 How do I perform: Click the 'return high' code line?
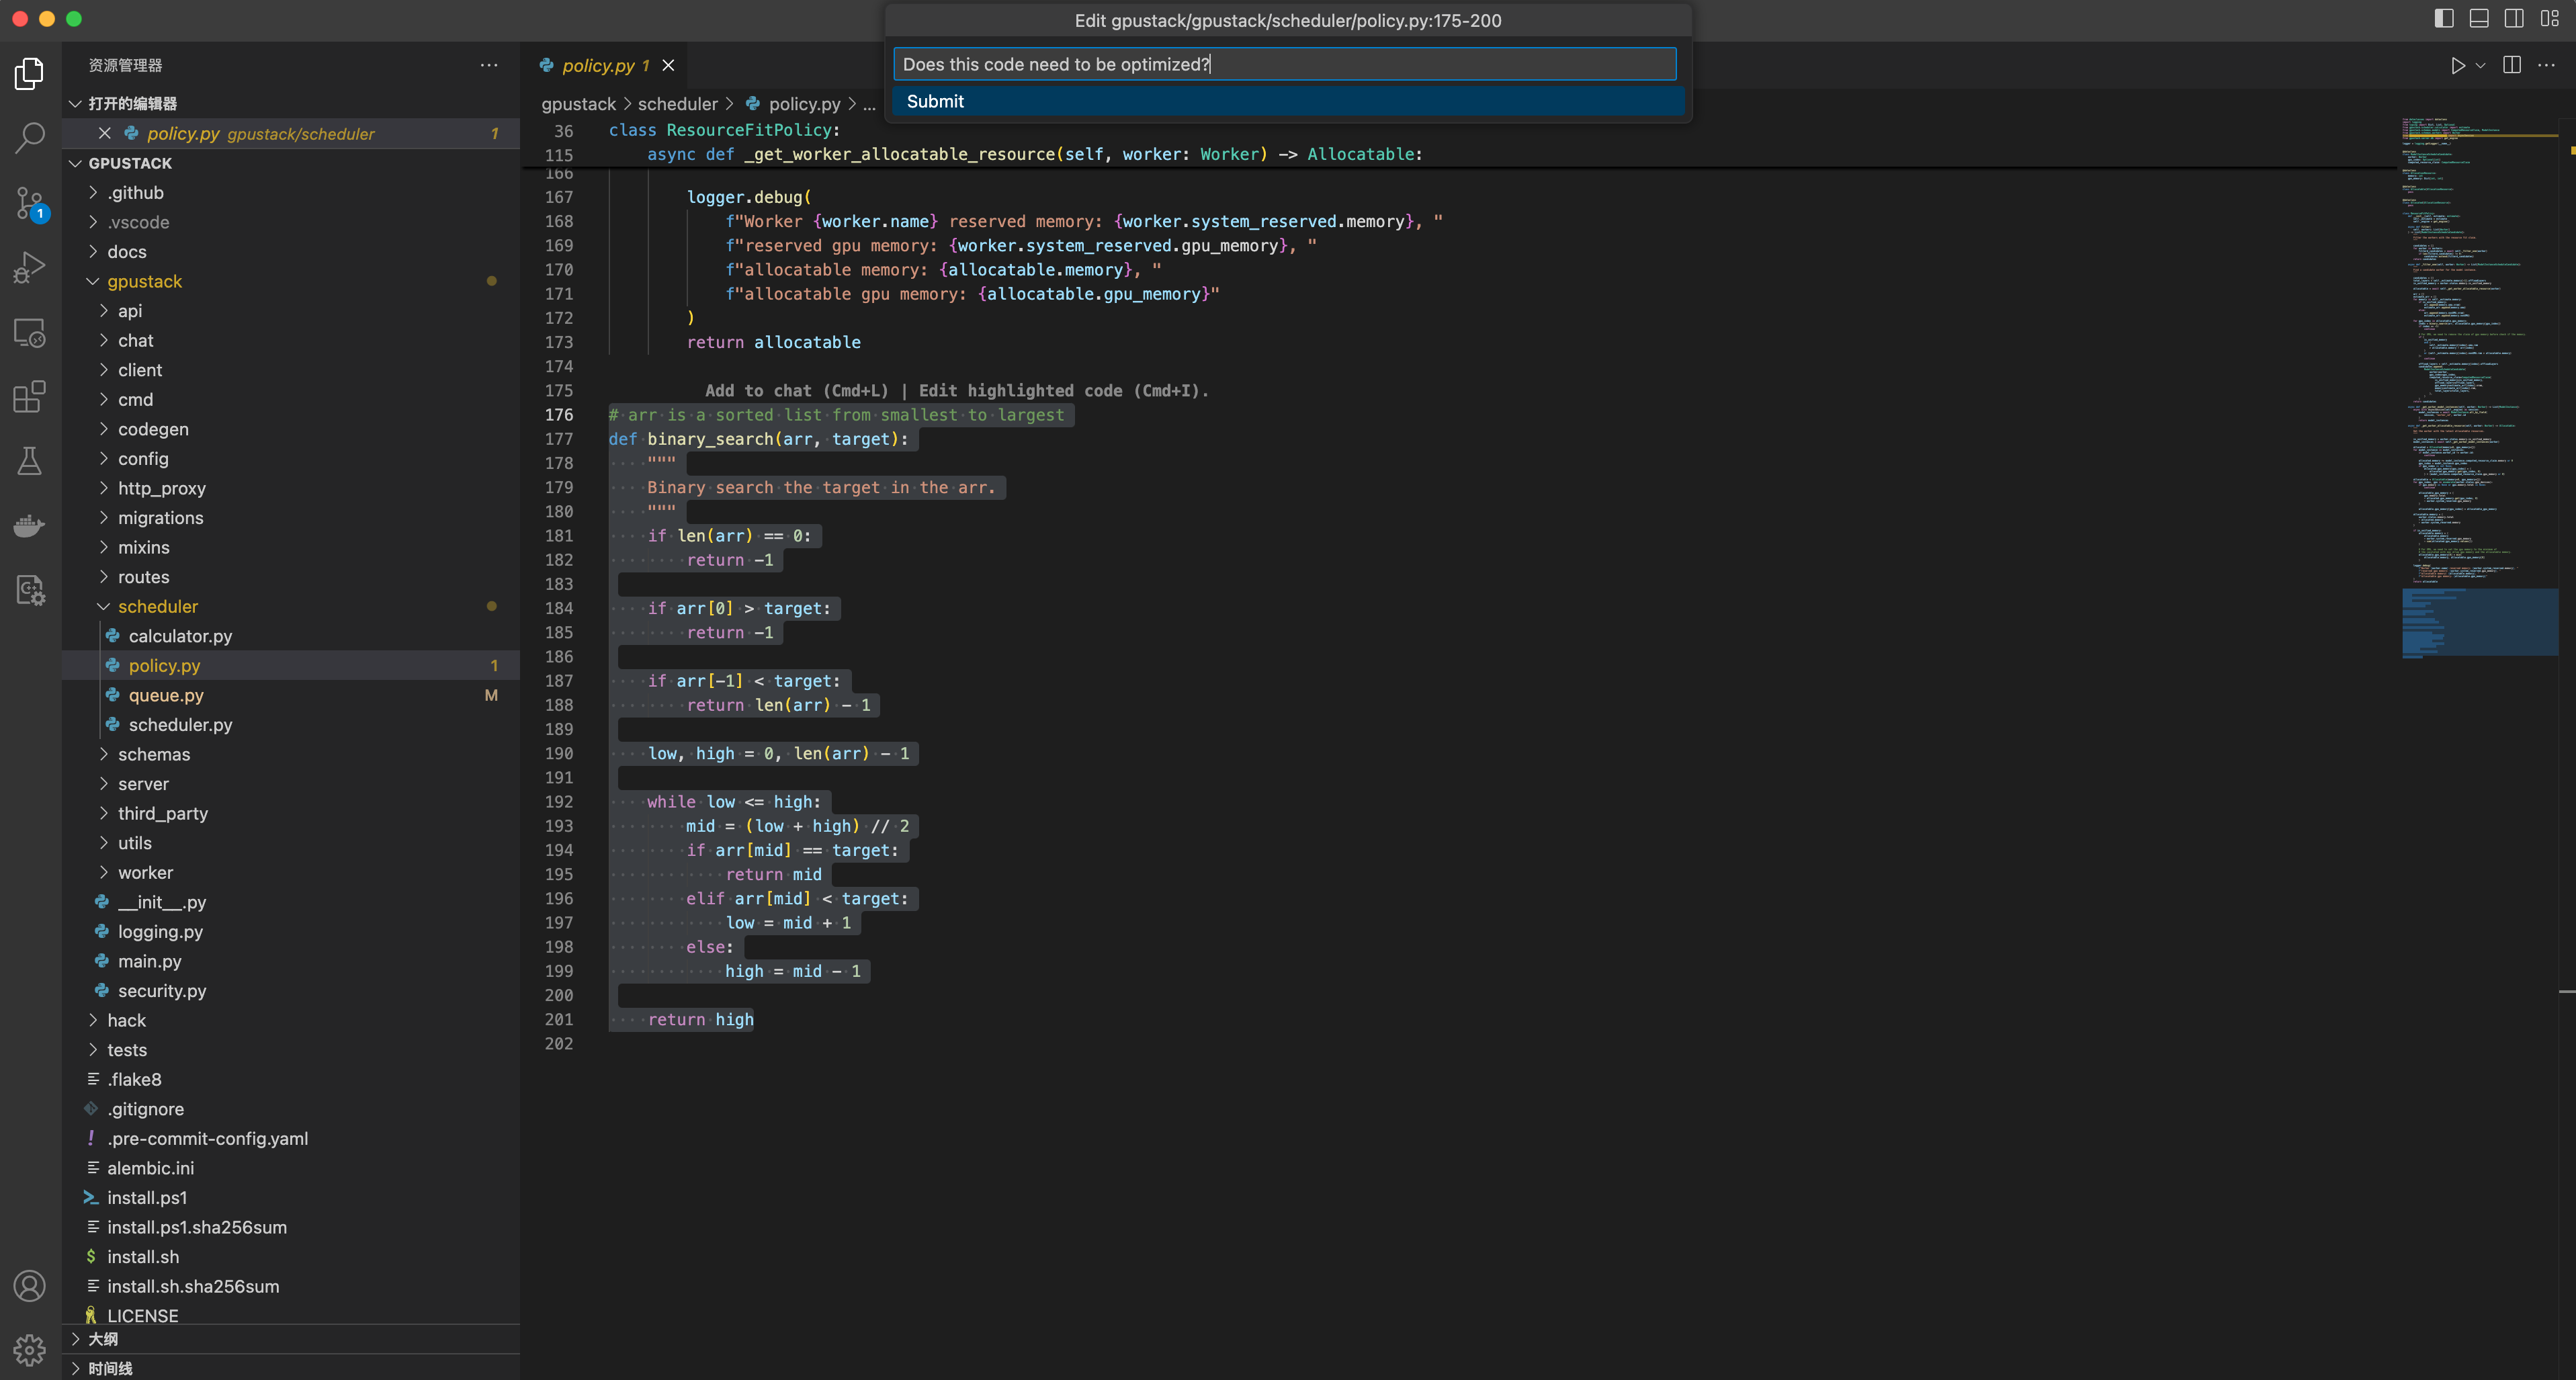700,1020
